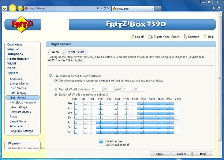Viewport: 224px width, 160px height.
Task: Click the Cancel button
Action: click(x=181, y=154)
